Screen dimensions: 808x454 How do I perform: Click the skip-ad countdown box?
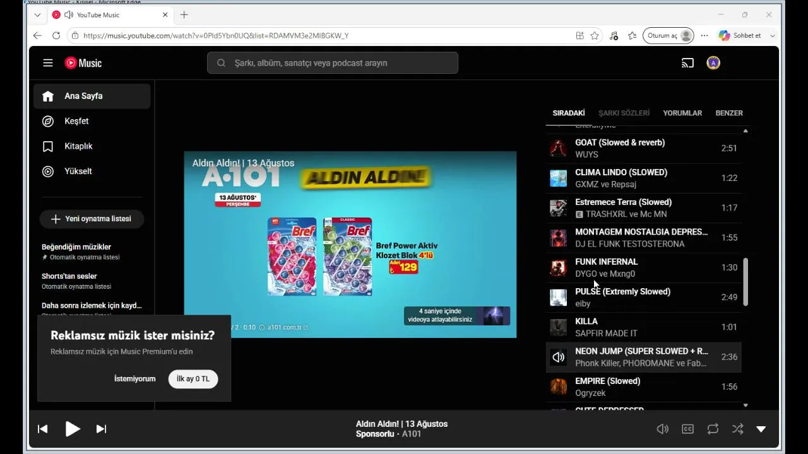coord(457,315)
